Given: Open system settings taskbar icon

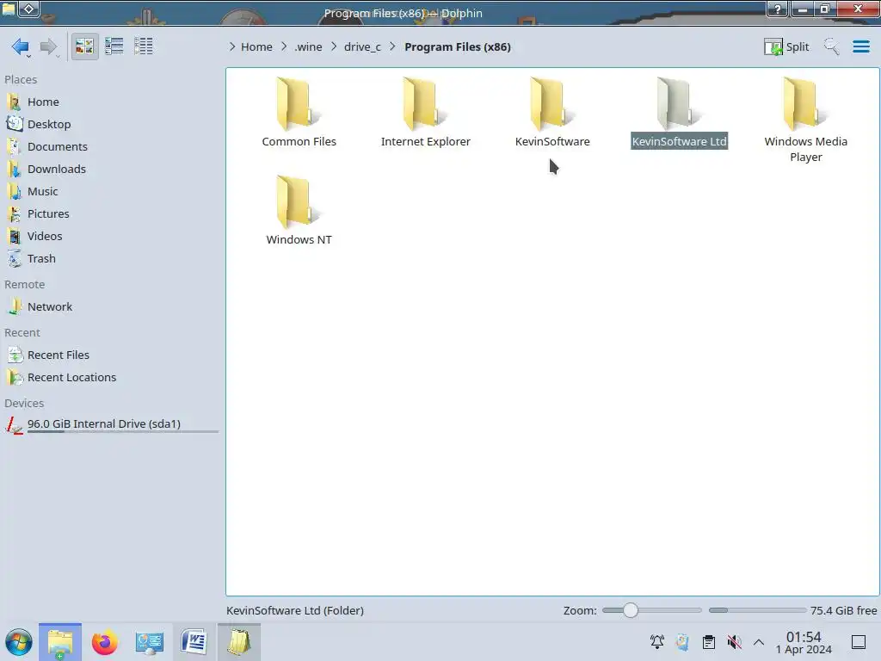Looking at the screenshot, I should (x=149, y=642).
